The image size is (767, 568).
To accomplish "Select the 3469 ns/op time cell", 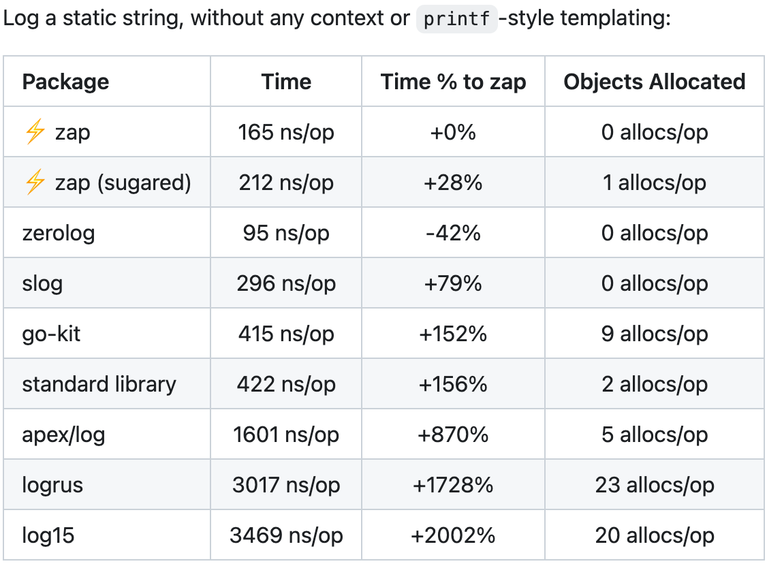I will pyautogui.click(x=286, y=535).
